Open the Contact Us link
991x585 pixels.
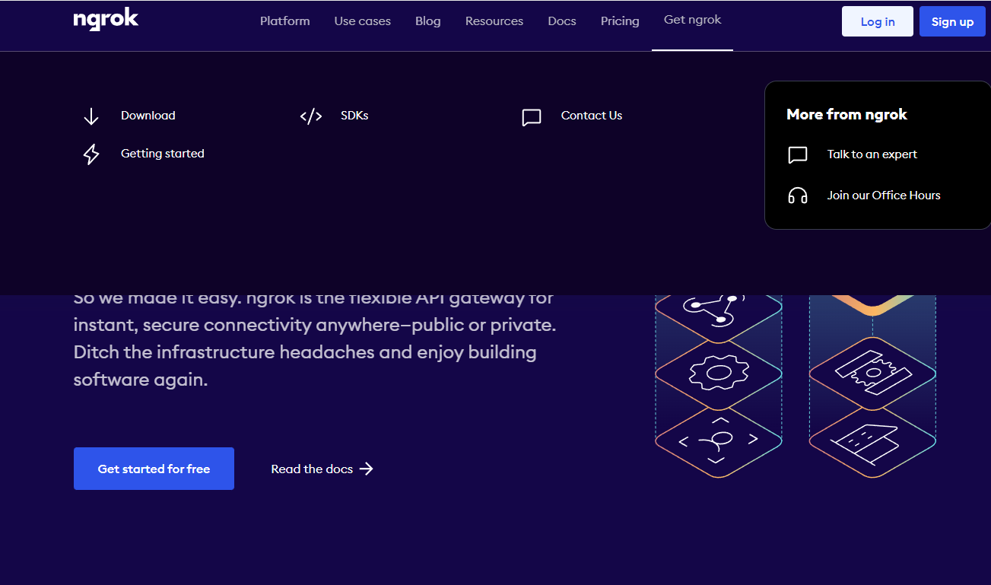tap(592, 116)
